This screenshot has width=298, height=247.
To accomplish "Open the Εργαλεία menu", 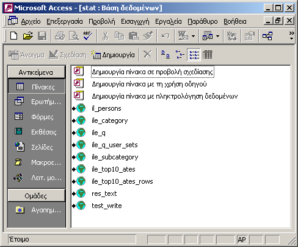I will pos(169,21).
